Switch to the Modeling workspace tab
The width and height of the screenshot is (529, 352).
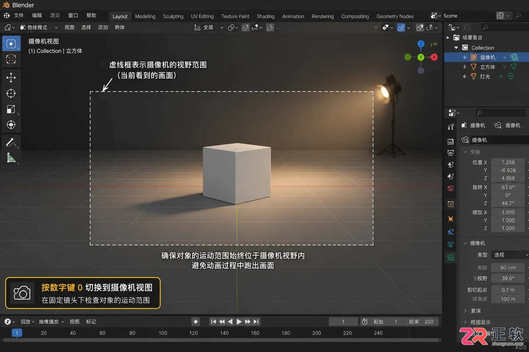(145, 16)
